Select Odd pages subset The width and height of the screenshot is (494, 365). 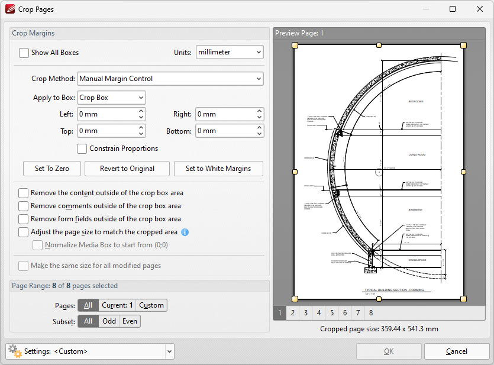click(109, 321)
